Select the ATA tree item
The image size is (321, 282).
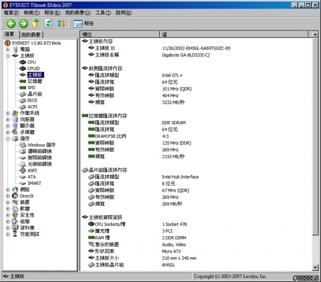32,177
